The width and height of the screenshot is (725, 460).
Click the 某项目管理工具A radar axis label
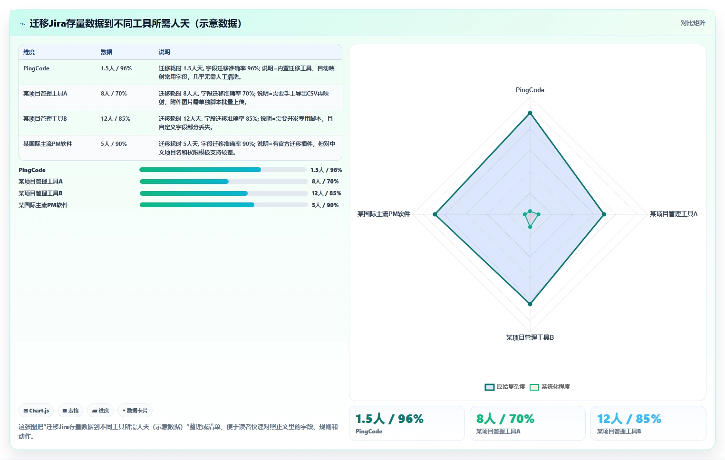674,214
